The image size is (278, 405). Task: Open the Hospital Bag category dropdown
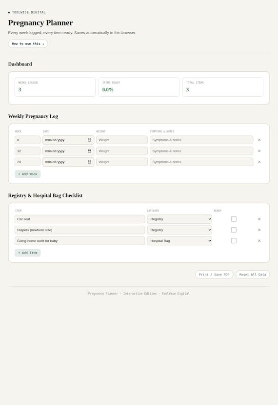click(x=179, y=241)
